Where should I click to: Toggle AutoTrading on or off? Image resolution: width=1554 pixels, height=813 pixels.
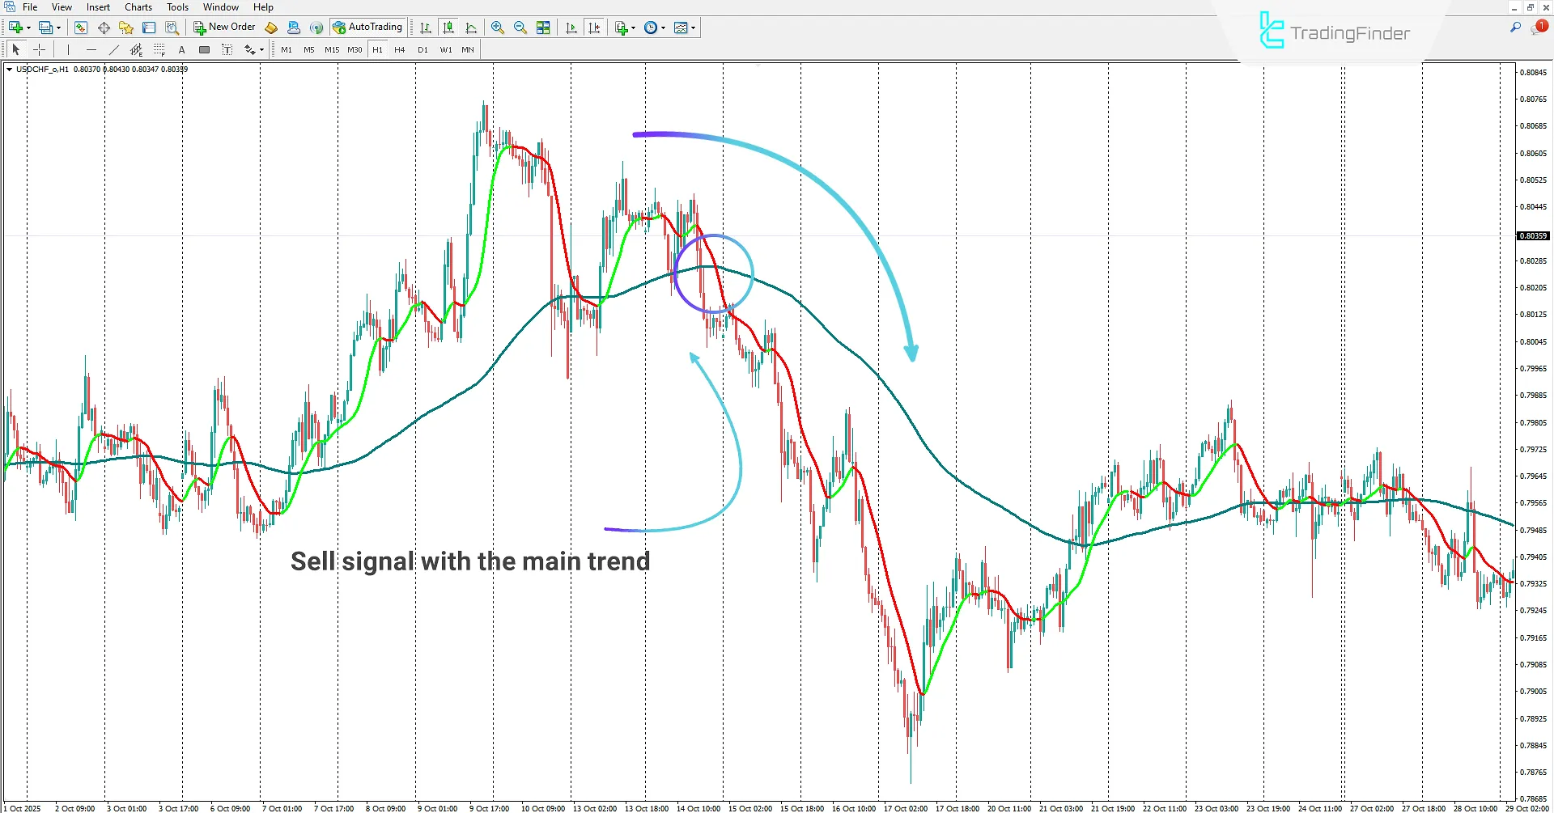pyautogui.click(x=368, y=27)
